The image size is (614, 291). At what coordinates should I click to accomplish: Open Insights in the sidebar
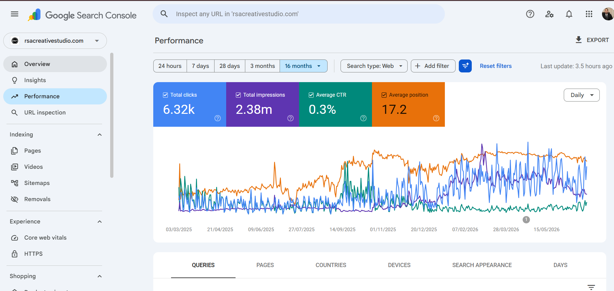click(55, 80)
